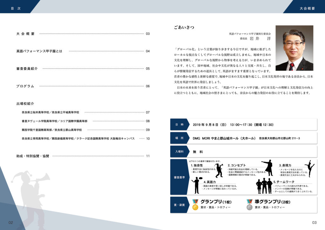The width and height of the screenshot is (325, 230).
Task: Click the date 2019年9月8日 text
Action: pyautogui.click(x=209, y=125)
